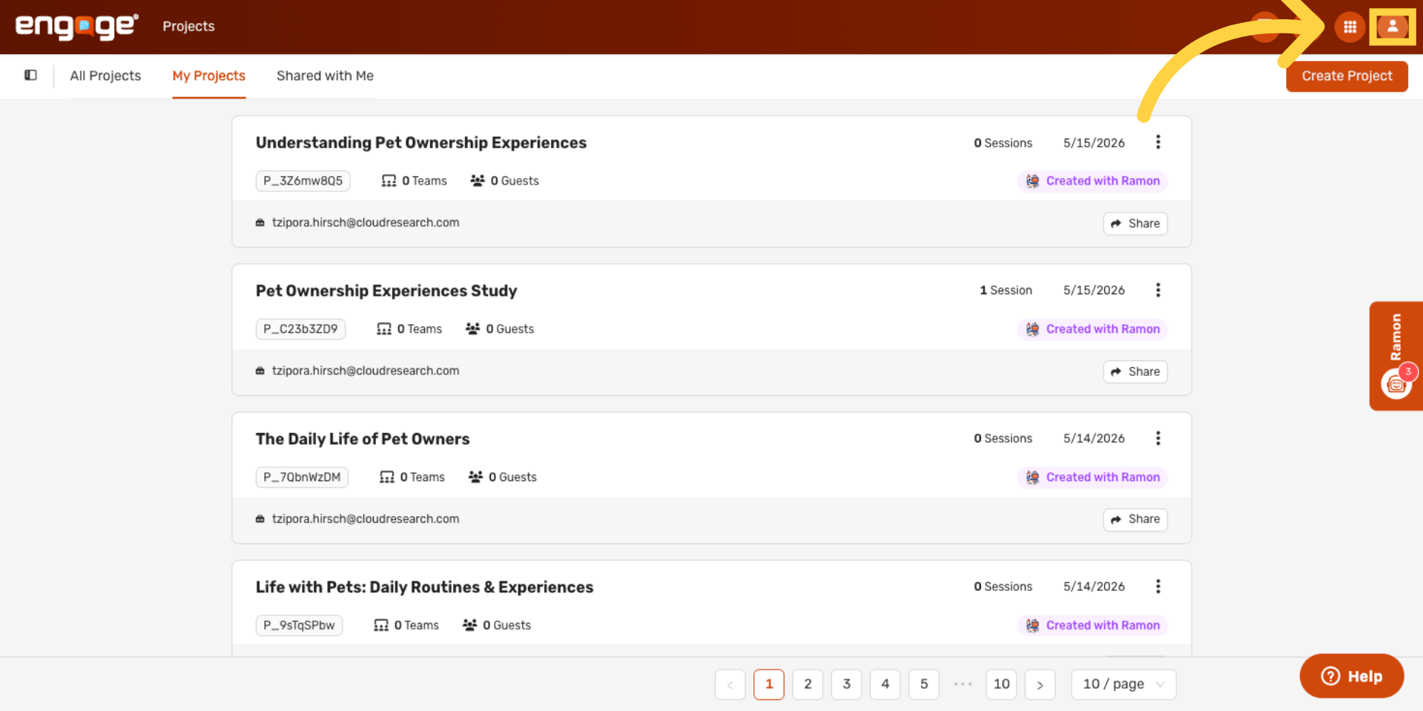Select pagination page 1
This screenshot has height=711, width=1423.
tap(769, 684)
